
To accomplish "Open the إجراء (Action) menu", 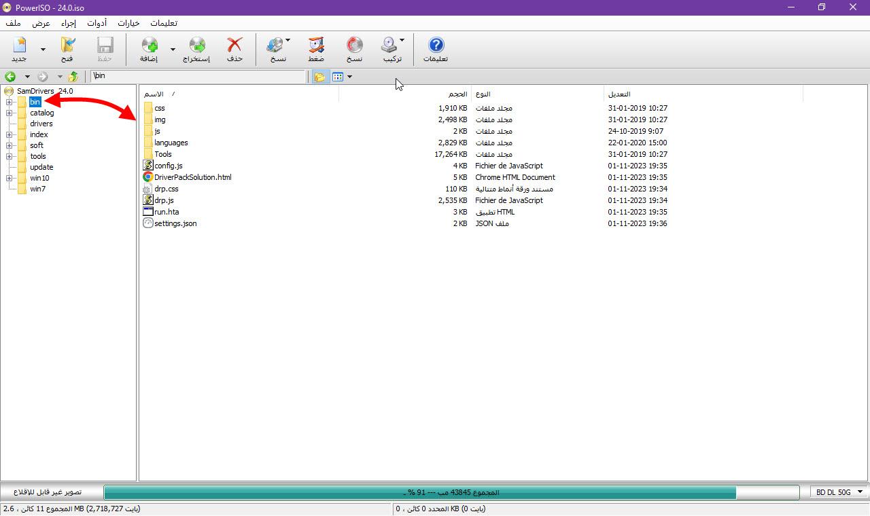I will coord(69,23).
